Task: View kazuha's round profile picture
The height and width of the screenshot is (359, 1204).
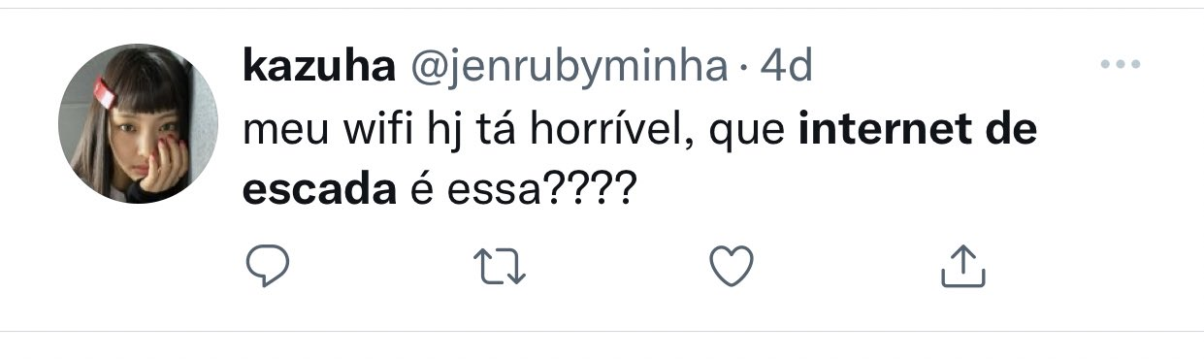Action: click(137, 124)
